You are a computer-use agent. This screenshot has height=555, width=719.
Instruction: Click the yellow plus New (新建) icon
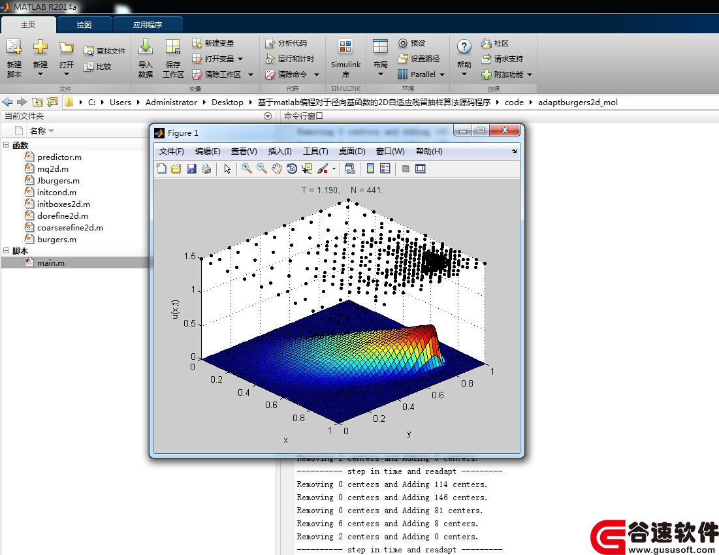coord(40,47)
